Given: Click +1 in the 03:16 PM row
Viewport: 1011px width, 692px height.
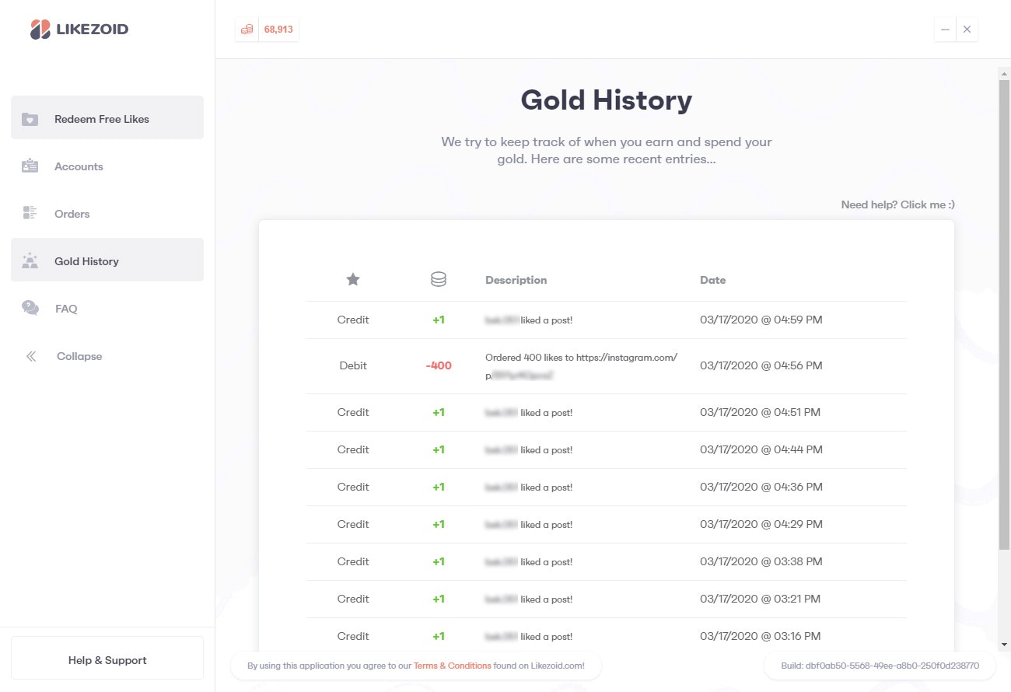Looking at the screenshot, I should tap(439, 636).
